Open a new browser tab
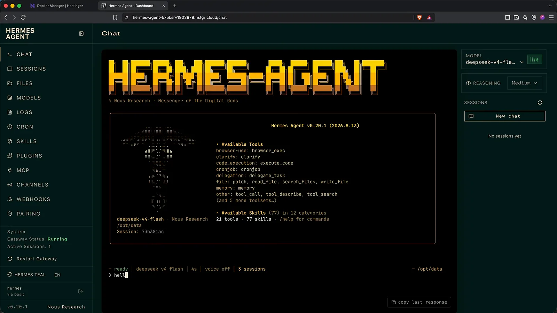Screen dimensions: 557x313 click(x=174, y=6)
